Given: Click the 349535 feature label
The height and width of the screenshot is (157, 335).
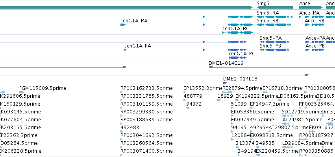Looking at the screenshot, I should (265, 143).
